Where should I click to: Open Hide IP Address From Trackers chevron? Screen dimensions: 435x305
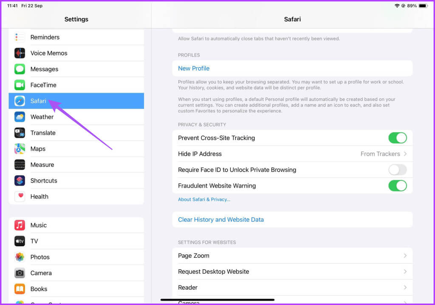[405, 154]
